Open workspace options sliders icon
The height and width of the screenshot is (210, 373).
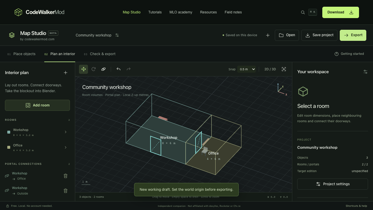click(x=365, y=72)
